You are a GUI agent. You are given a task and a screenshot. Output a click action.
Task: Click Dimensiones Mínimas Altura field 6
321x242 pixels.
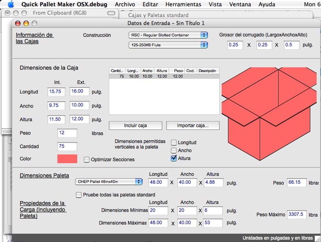click(x=213, y=211)
